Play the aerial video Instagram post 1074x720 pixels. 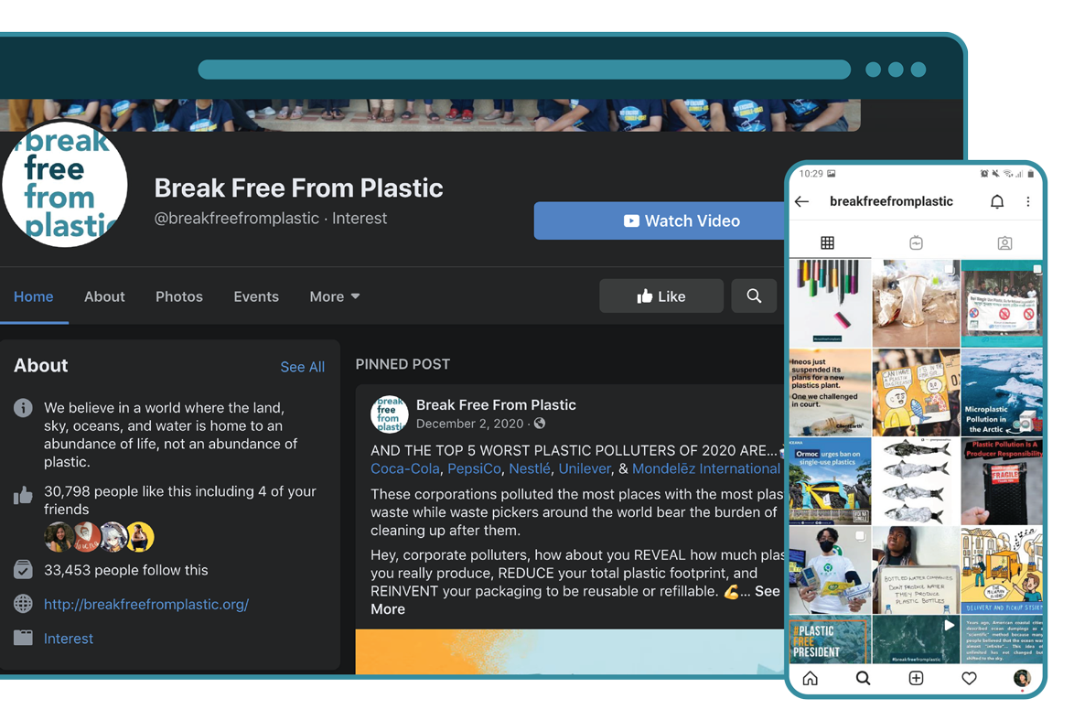916,639
